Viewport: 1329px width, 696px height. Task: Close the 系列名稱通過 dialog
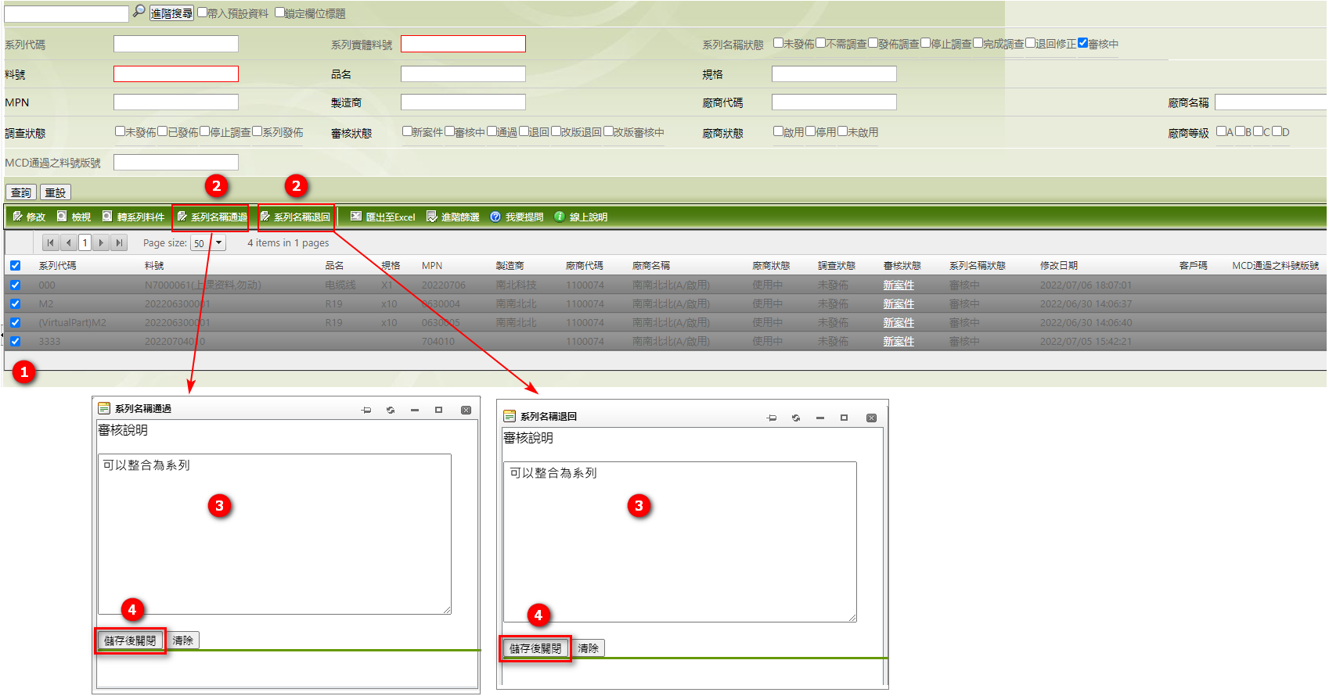point(466,410)
